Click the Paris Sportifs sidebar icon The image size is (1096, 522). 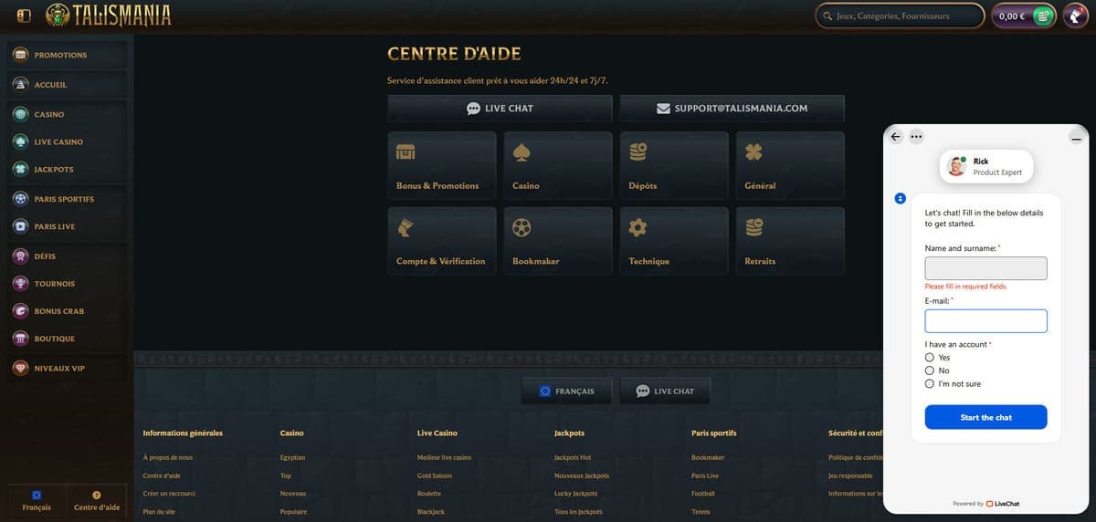[x=20, y=199]
